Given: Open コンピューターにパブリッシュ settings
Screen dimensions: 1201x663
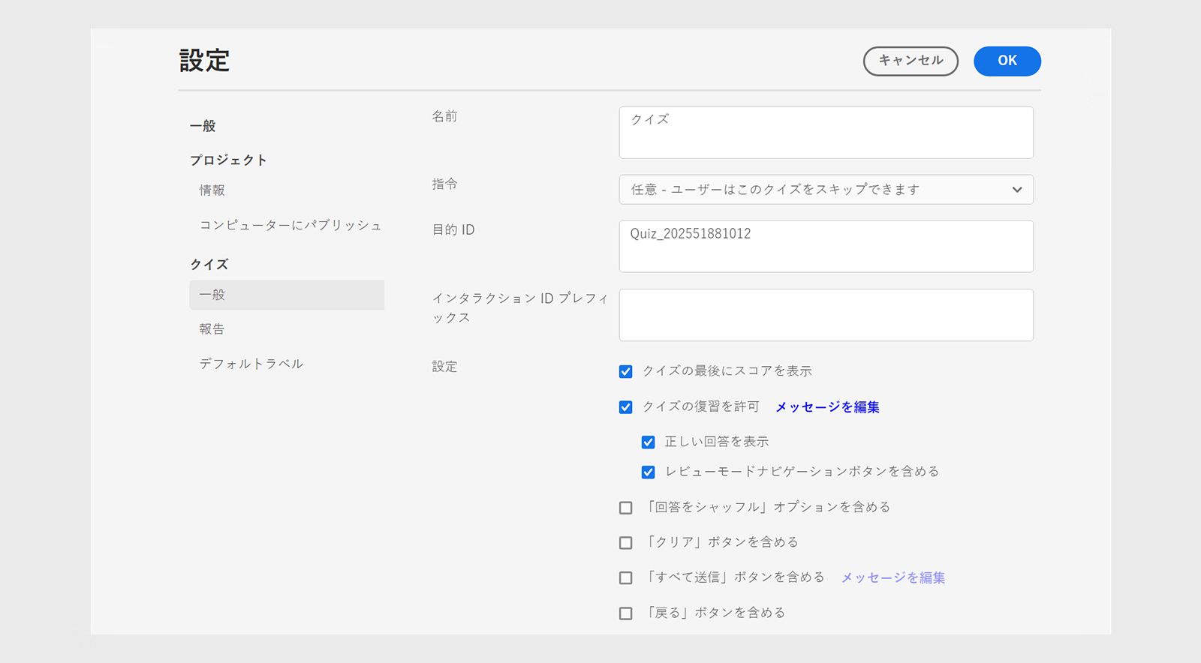Looking at the screenshot, I should tap(290, 225).
